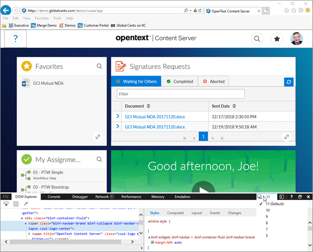This screenshot has width=313, height=252.
Task: Open the 01 - PTW Simple assignment
Action: pyautogui.click(x=48, y=172)
